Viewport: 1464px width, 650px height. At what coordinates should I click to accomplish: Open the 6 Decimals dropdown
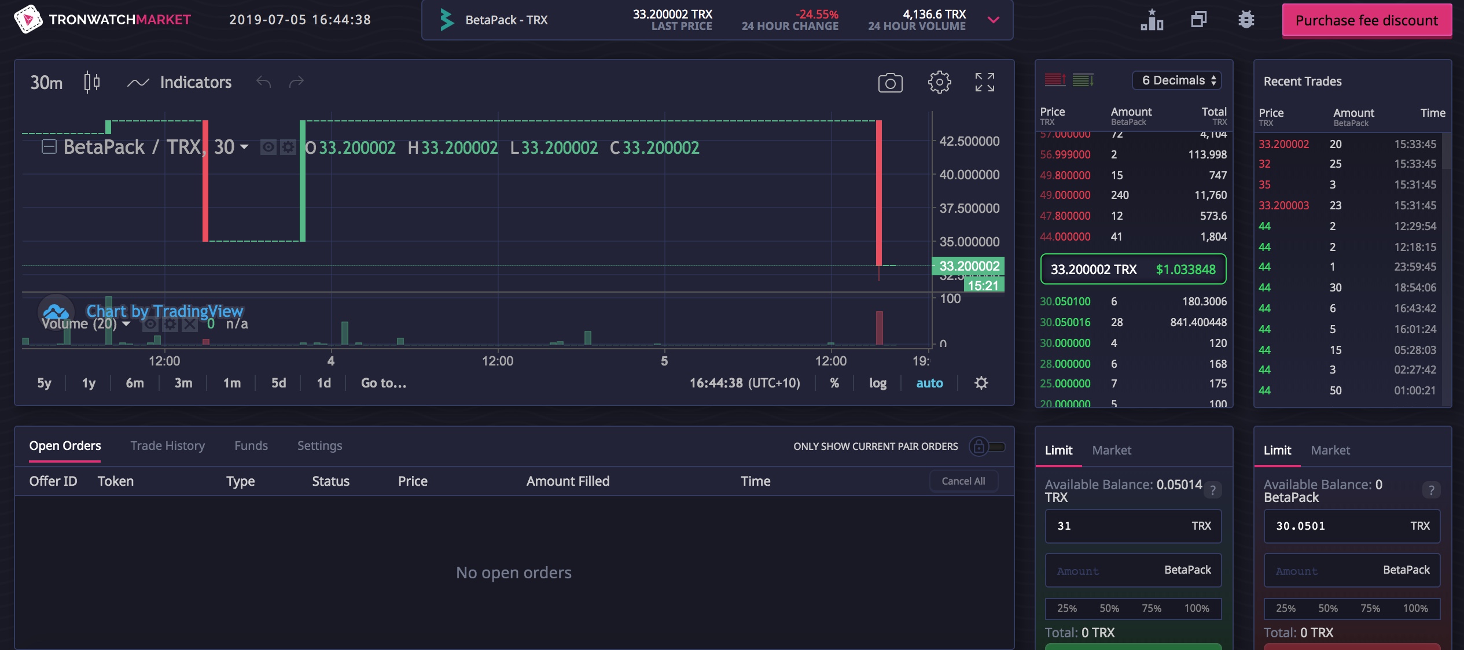(x=1177, y=80)
